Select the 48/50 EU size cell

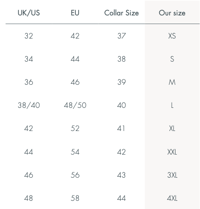pyautogui.click(x=75, y=105)
